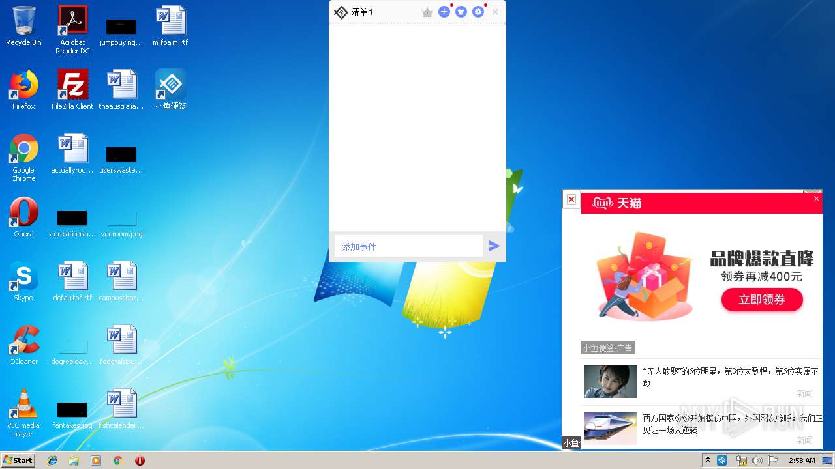This screenshot has height=469, width=835.
Task: Select the theaustralia document icon
Action: (x=121, y=90)
